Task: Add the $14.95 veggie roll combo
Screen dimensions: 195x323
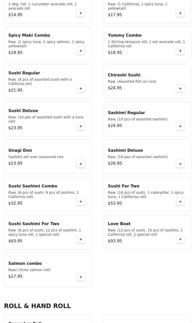Action: (81, 13)
